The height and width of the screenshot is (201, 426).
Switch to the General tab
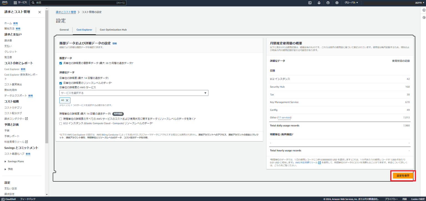[64, 30]
